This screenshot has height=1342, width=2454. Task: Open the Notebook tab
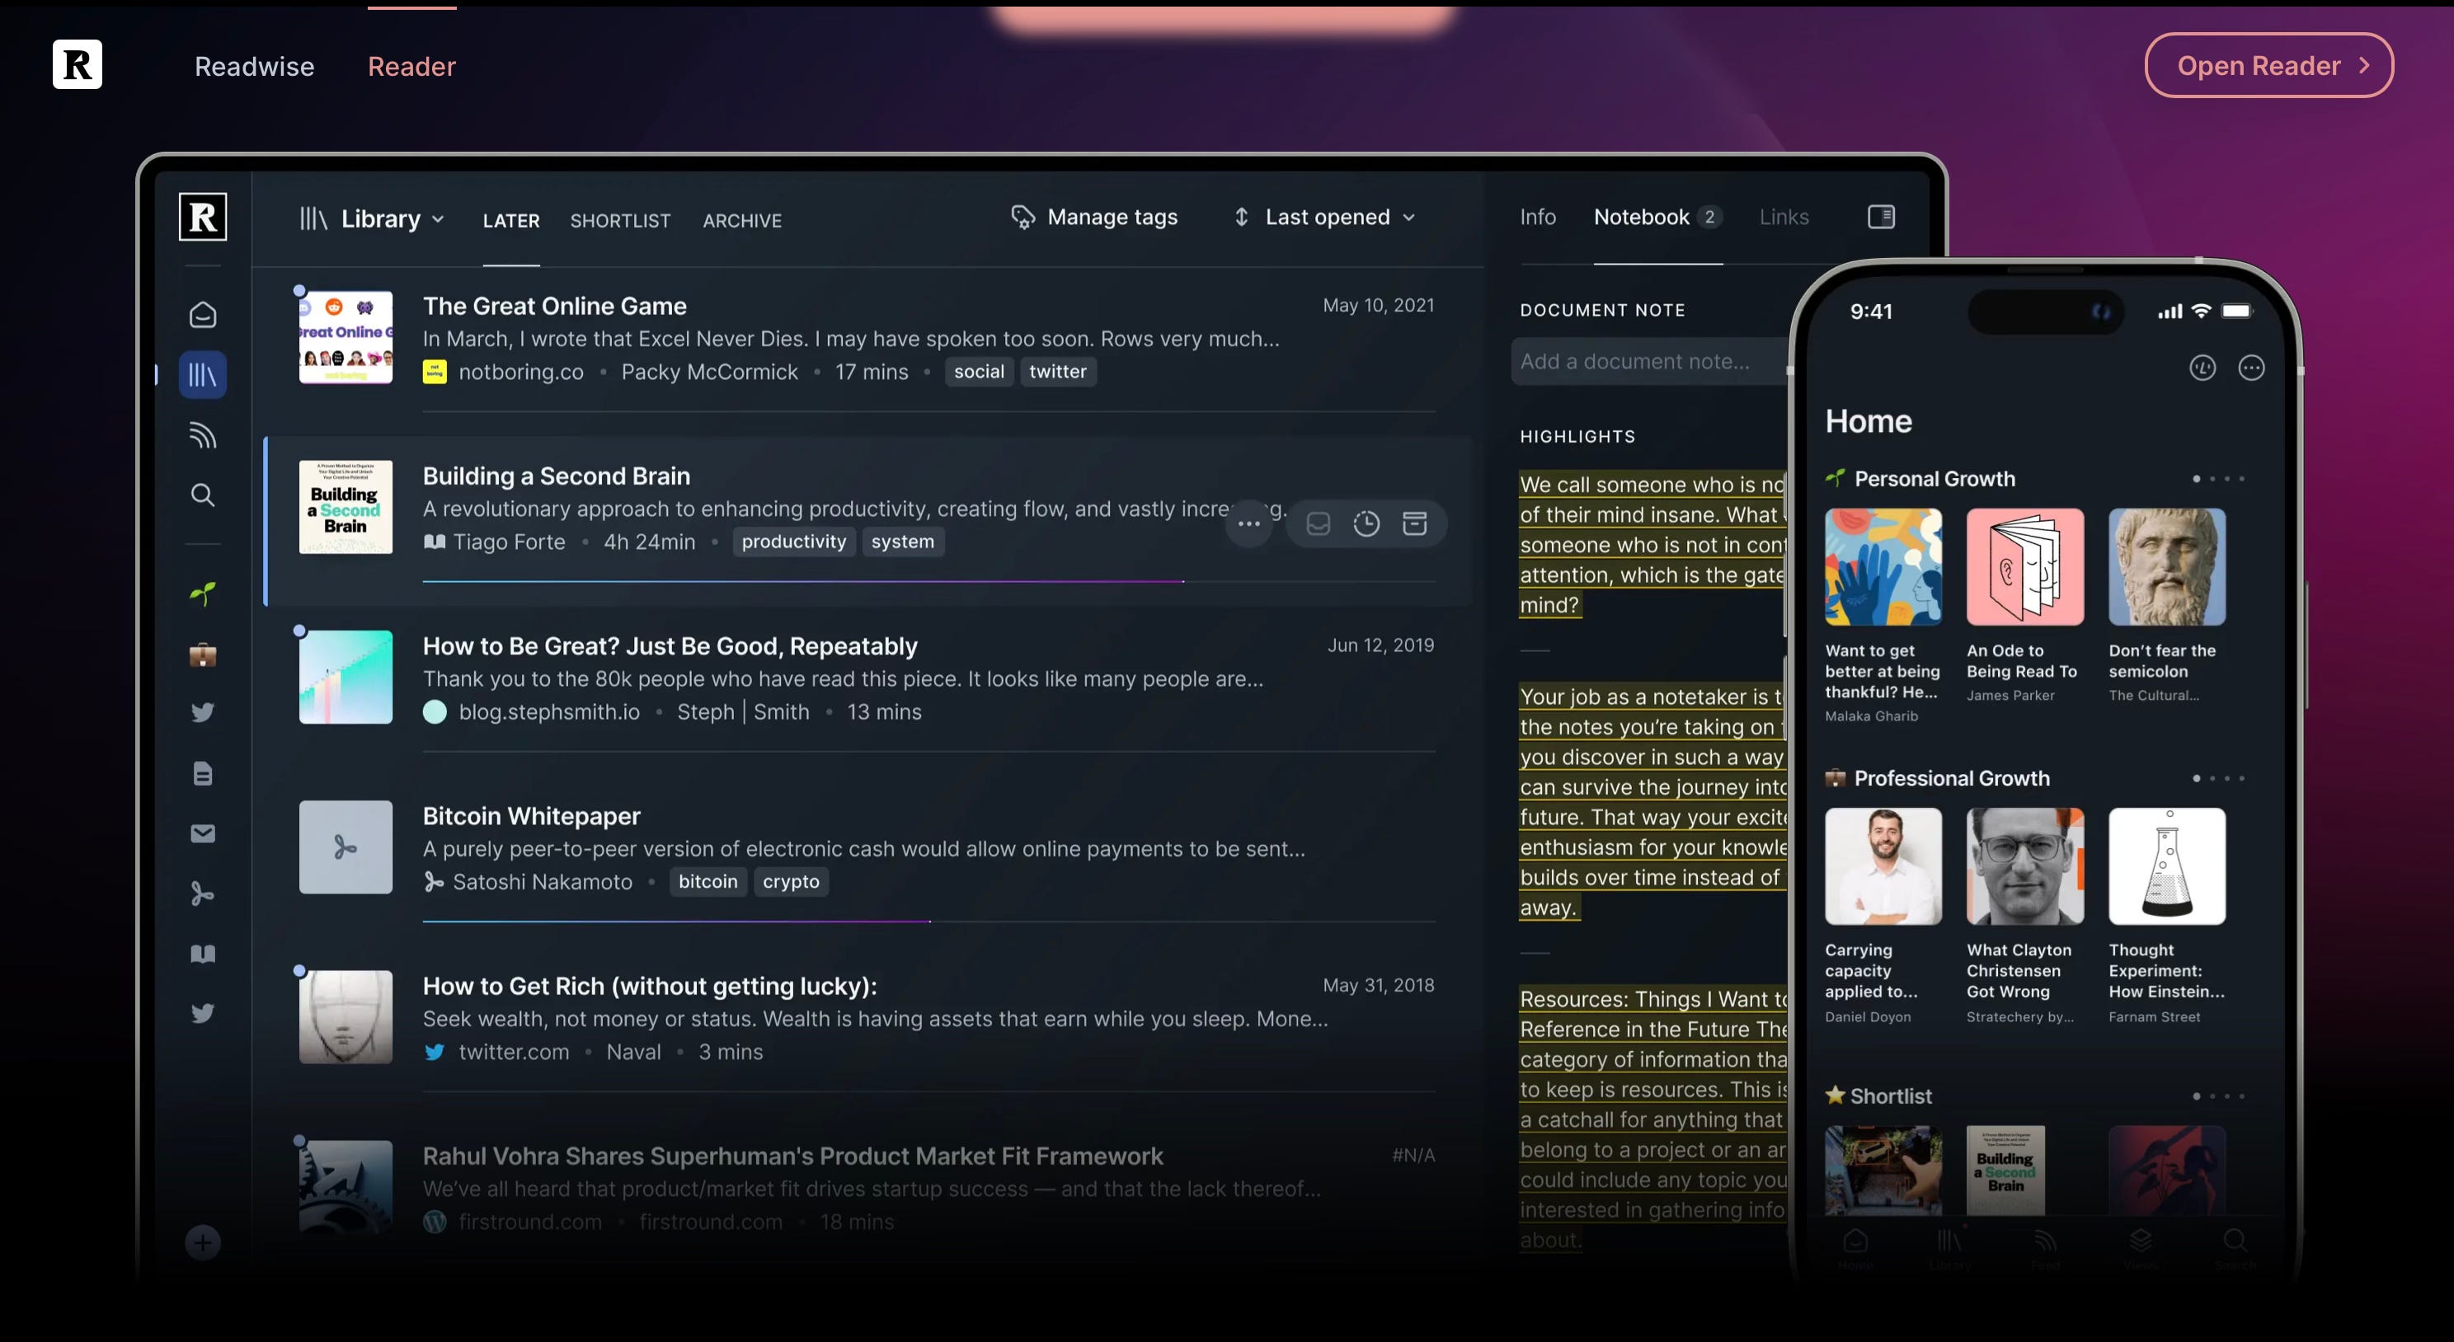[1657, 217]
